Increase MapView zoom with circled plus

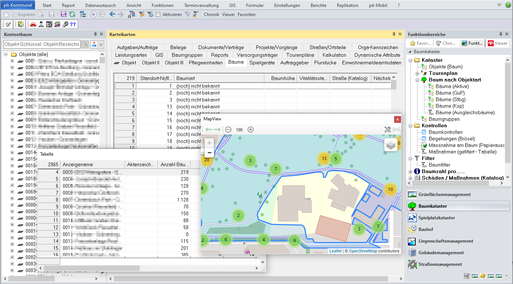coord(250,129)
